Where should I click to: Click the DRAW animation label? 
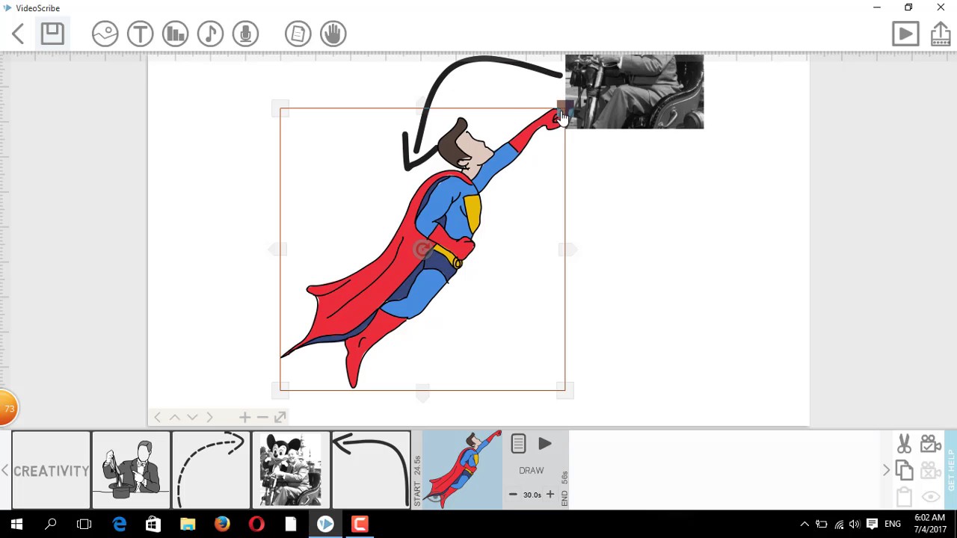click(532, 471)
